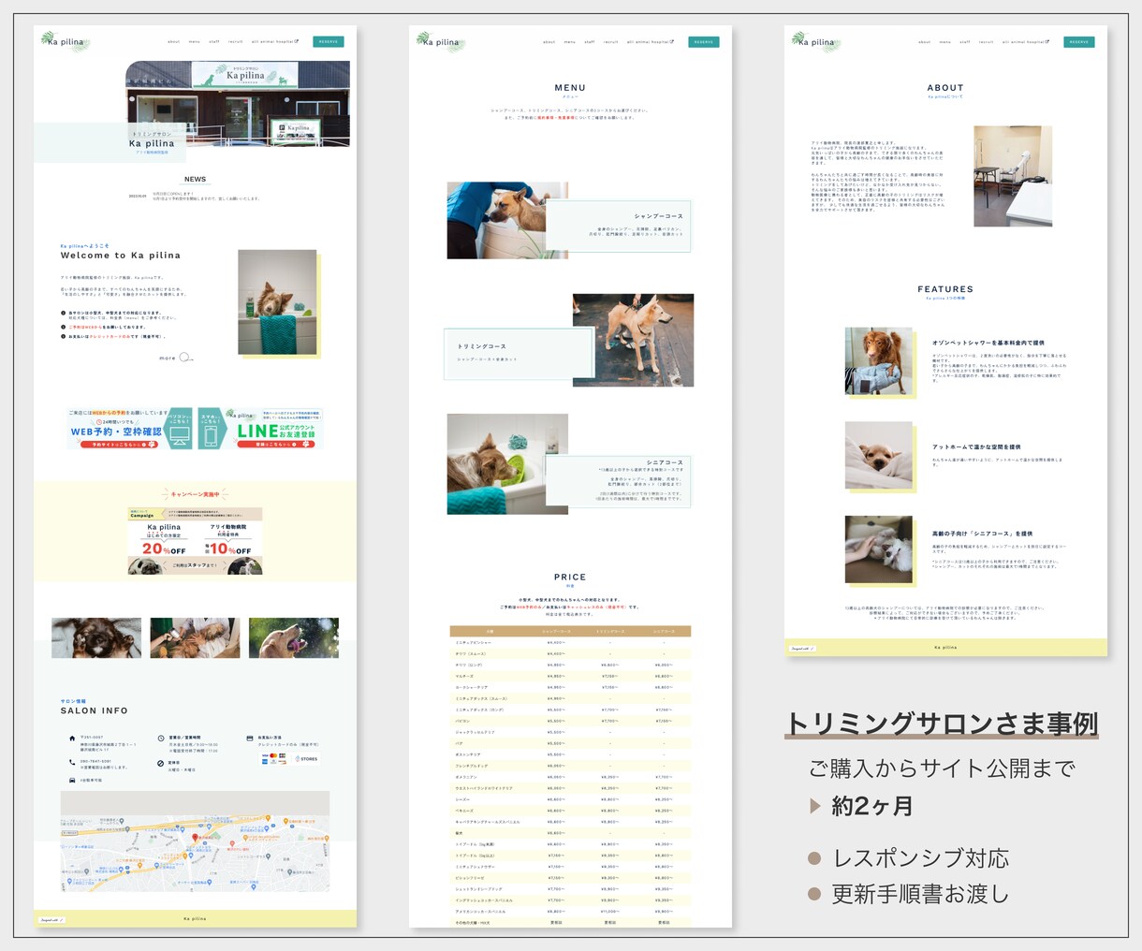Viewport: 1142px width, 951px height.
Task: Click the トリミングコース card
Action: coord(520,354)
